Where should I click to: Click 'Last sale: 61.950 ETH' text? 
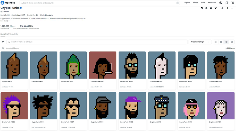pyautogui.click(x=216, y=127)
